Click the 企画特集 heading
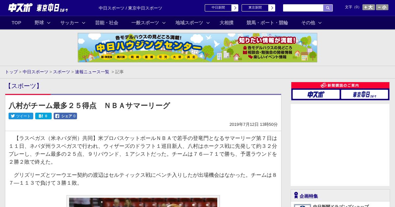The width and height of the screenshot is (395, 207). 309,196
